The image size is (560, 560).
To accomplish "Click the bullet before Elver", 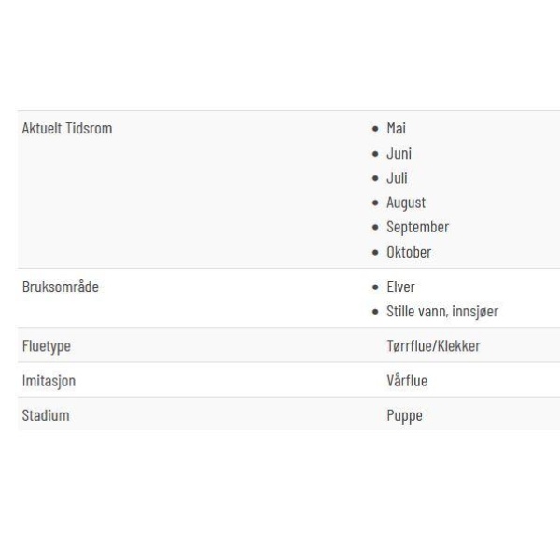I will pyautogui.click(x=375, y=287).
